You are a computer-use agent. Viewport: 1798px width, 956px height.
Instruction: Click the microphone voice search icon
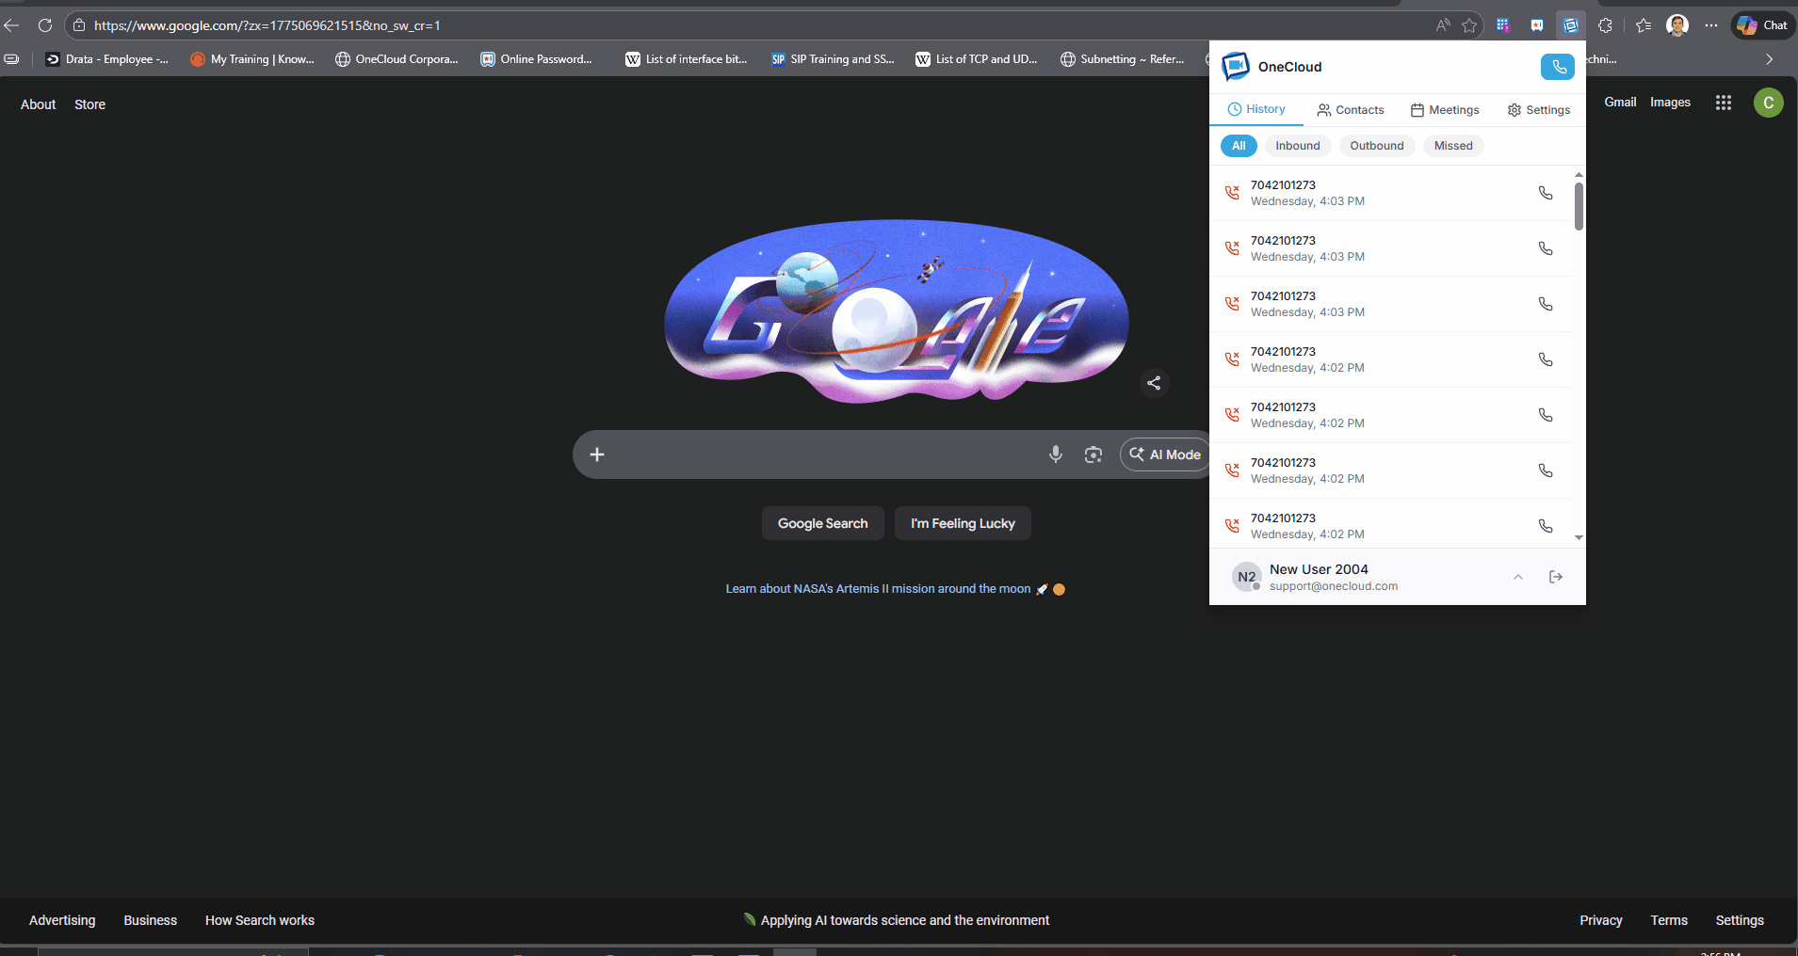tap(1055, 454)
